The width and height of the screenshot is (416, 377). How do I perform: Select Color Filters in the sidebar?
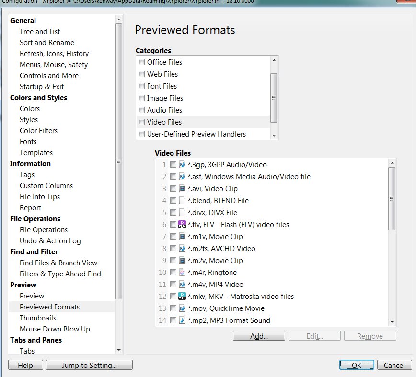pos(38,131)
